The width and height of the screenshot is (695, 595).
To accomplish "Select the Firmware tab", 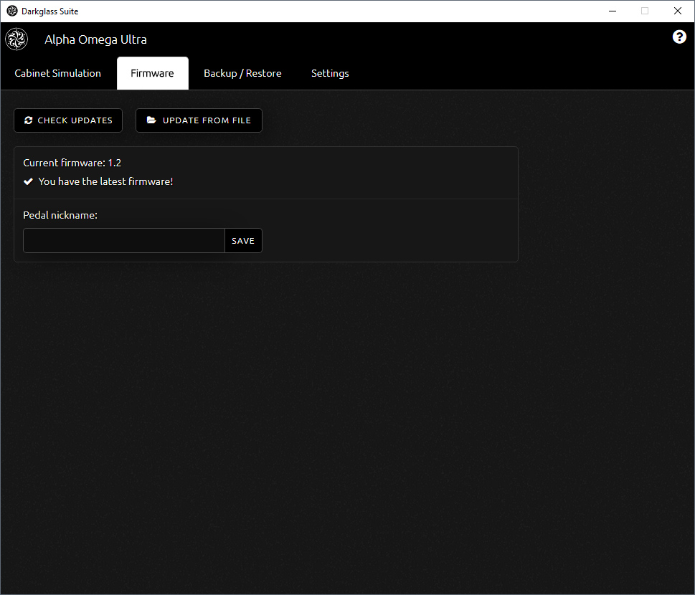I will (153, 73).
